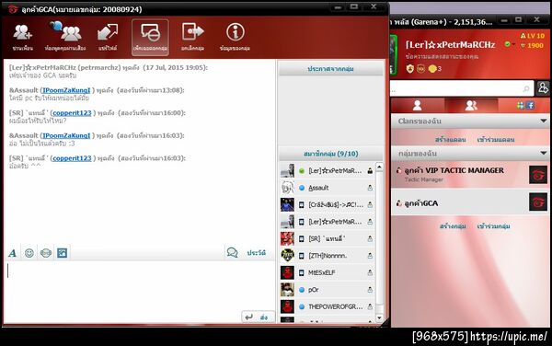The width and height of the screenshot is (552, 346).
Task: Click the LV 10 level indicator
Action: point(533,36)
